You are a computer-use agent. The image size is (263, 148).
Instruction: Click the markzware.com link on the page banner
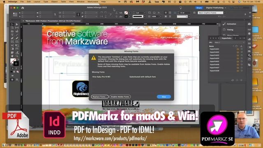(169, 37)
